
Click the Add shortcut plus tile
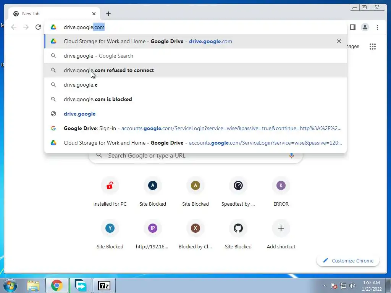click(x=281, y=235)
